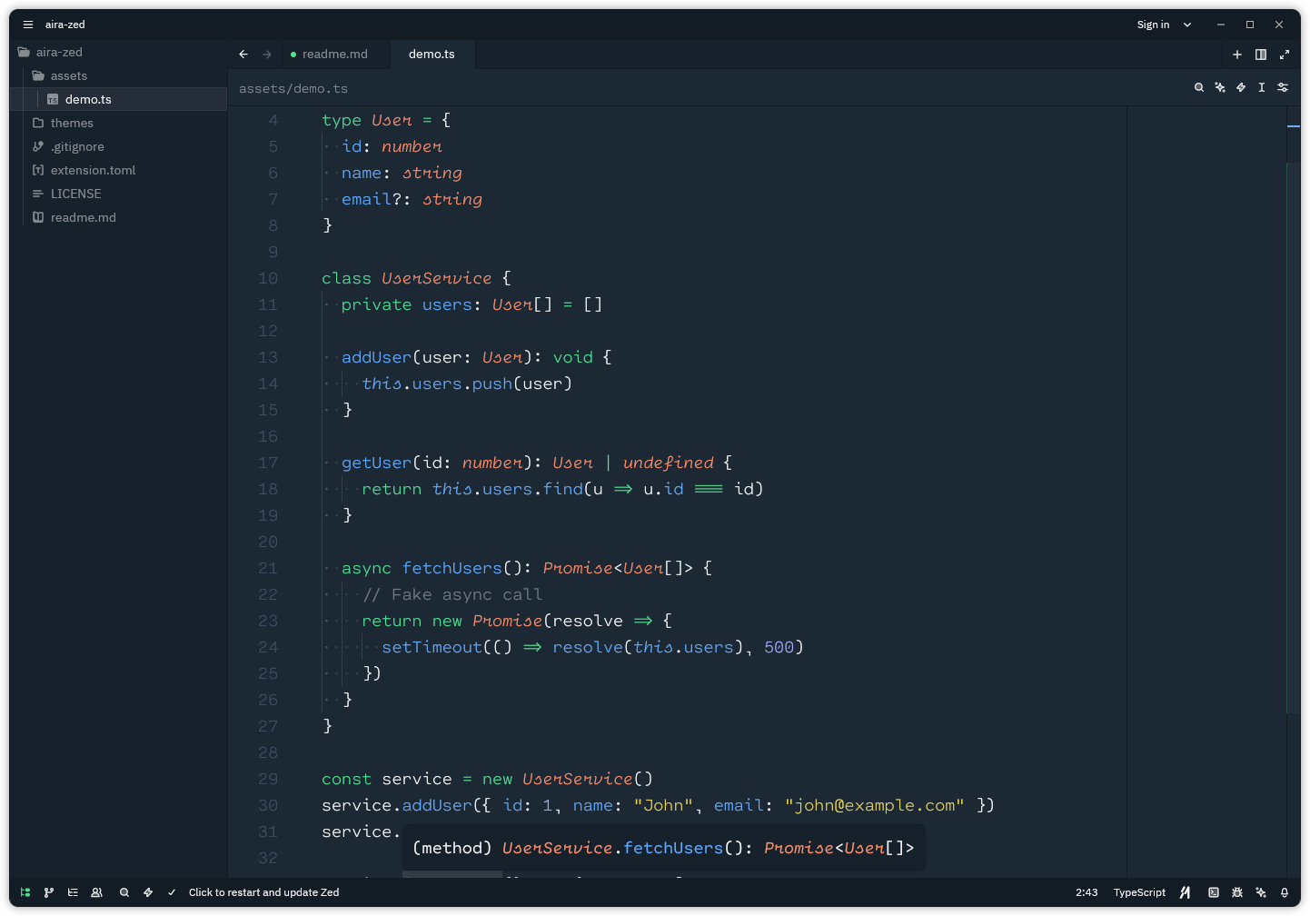Select the demo.ts tab
Viewport: 1310px width, 916px height.
(x=432, y=55)
